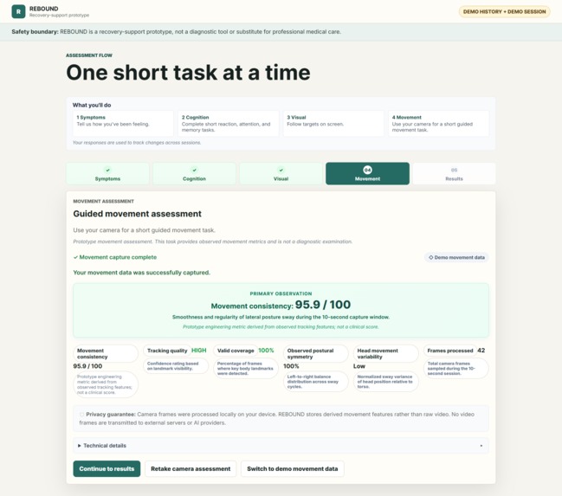Click the Visual checkmark icon
The height and width of the screenshot is (496, 562).
tap(281, 170)
